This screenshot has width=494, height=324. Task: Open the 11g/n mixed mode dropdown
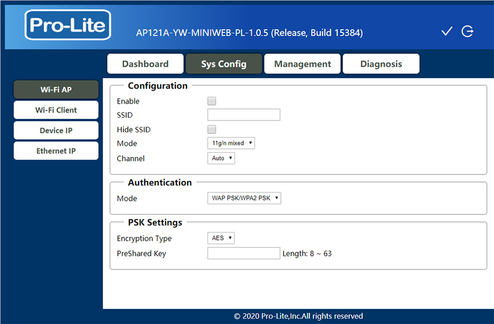pos(231,143)
